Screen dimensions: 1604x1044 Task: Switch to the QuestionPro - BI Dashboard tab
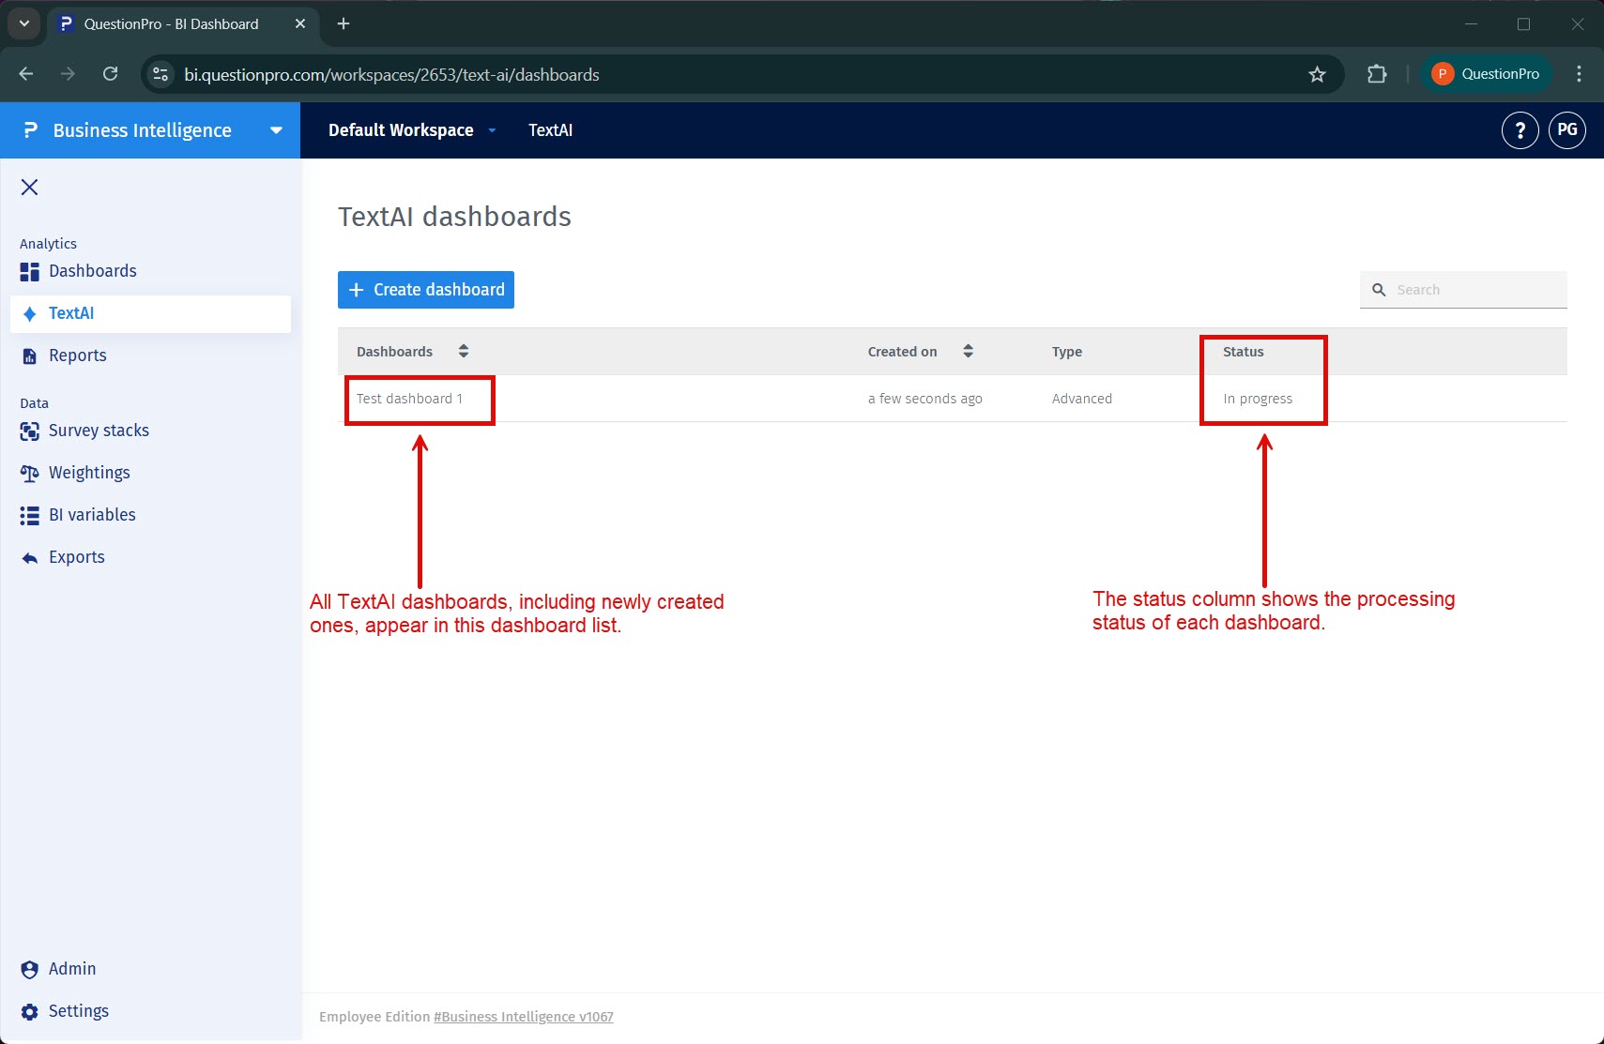click(x=169, y=23)
